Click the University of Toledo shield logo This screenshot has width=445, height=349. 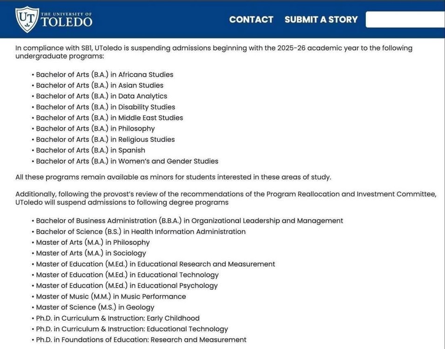27,19
